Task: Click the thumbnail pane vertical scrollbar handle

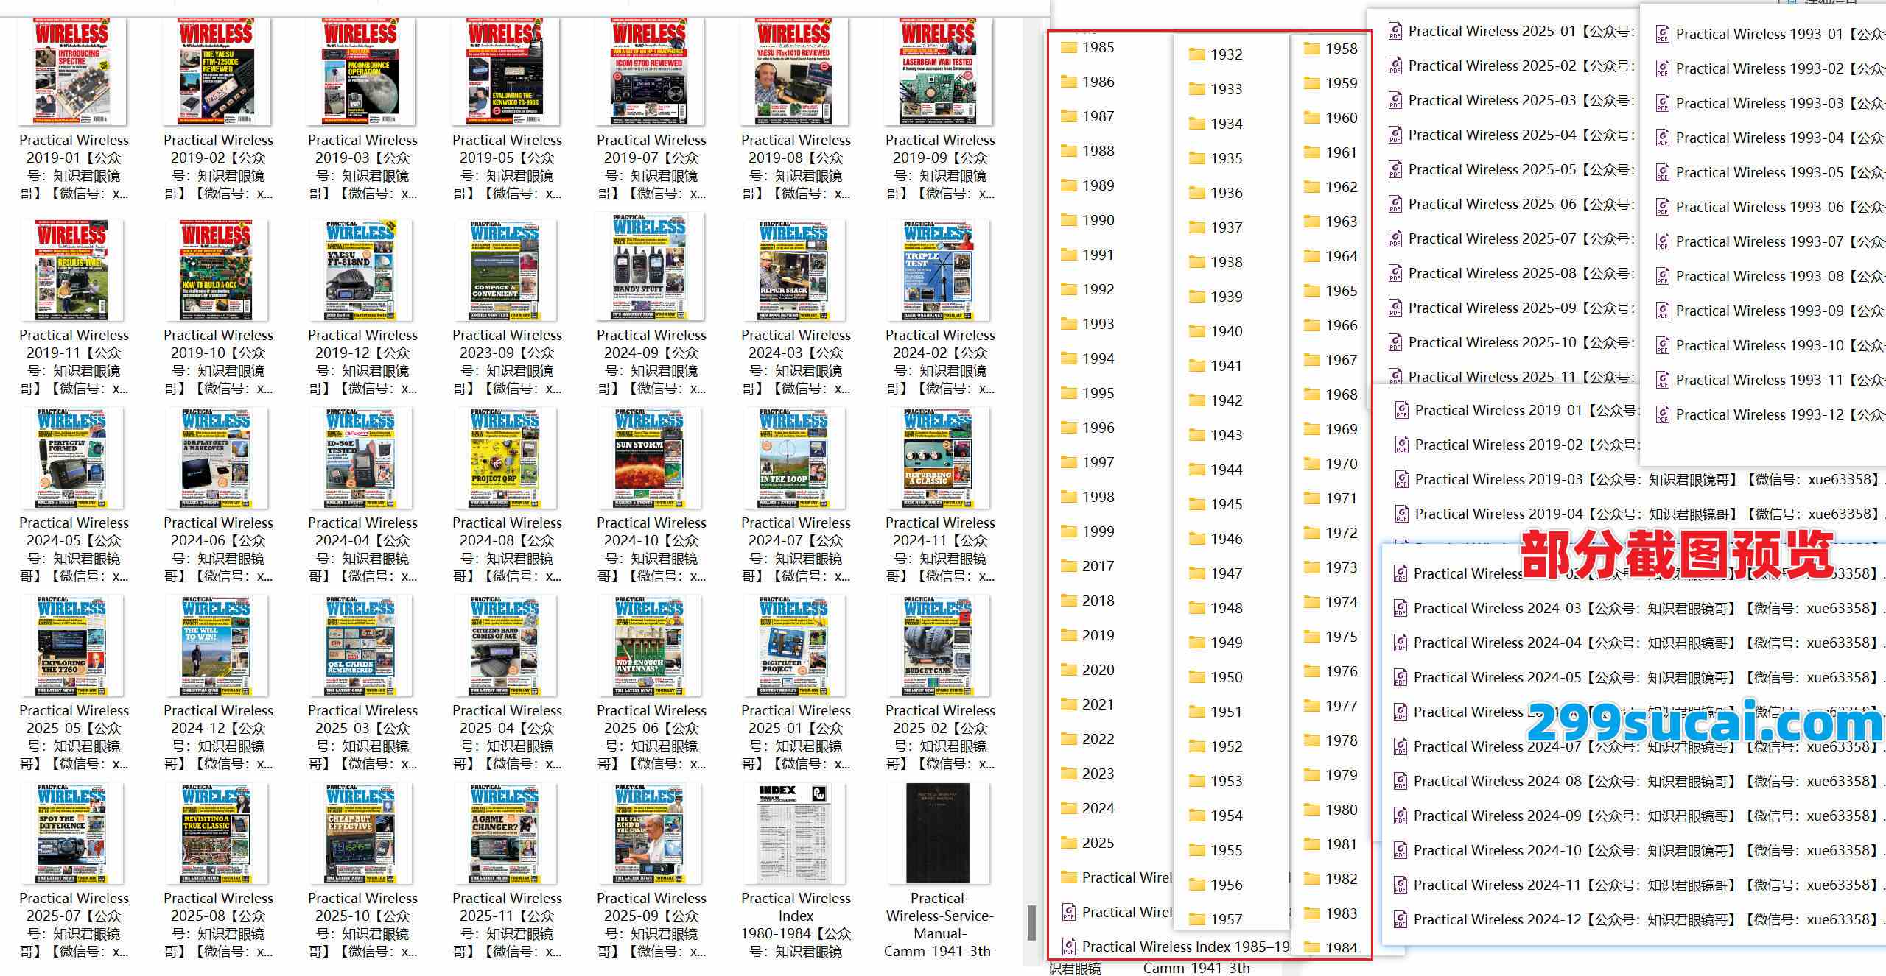Action: click(1031, 922)
